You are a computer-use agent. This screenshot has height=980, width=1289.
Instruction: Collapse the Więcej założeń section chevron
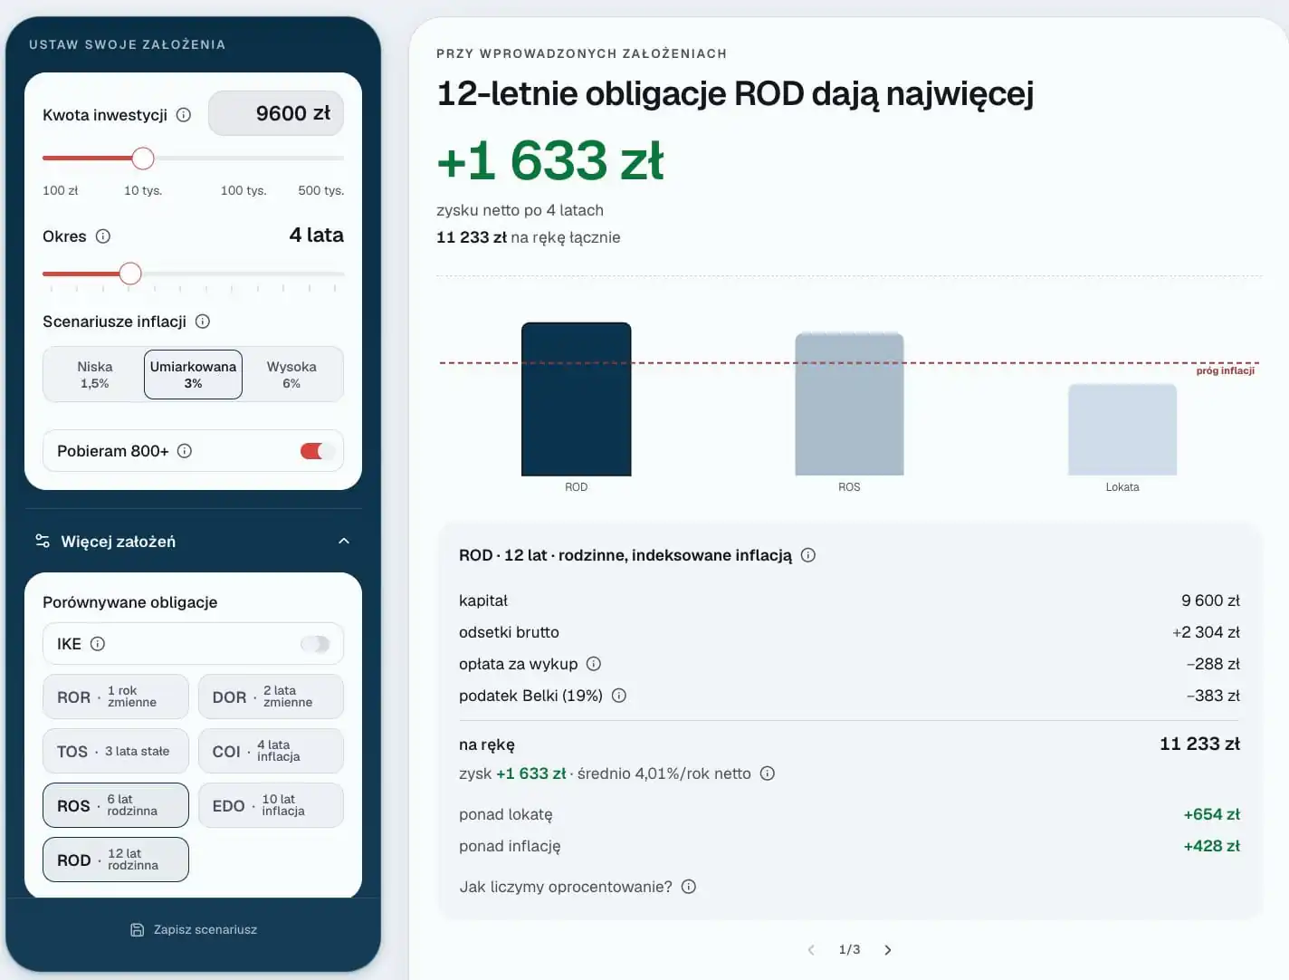pyautogui.click(x=344, y=541)
